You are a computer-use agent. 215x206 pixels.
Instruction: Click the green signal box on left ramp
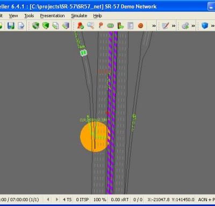point(83,53)
